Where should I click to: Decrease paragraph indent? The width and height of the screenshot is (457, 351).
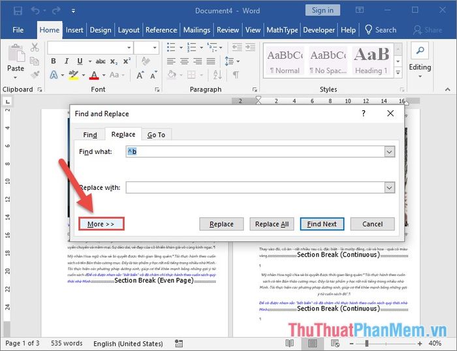click(x=237, y=47)
